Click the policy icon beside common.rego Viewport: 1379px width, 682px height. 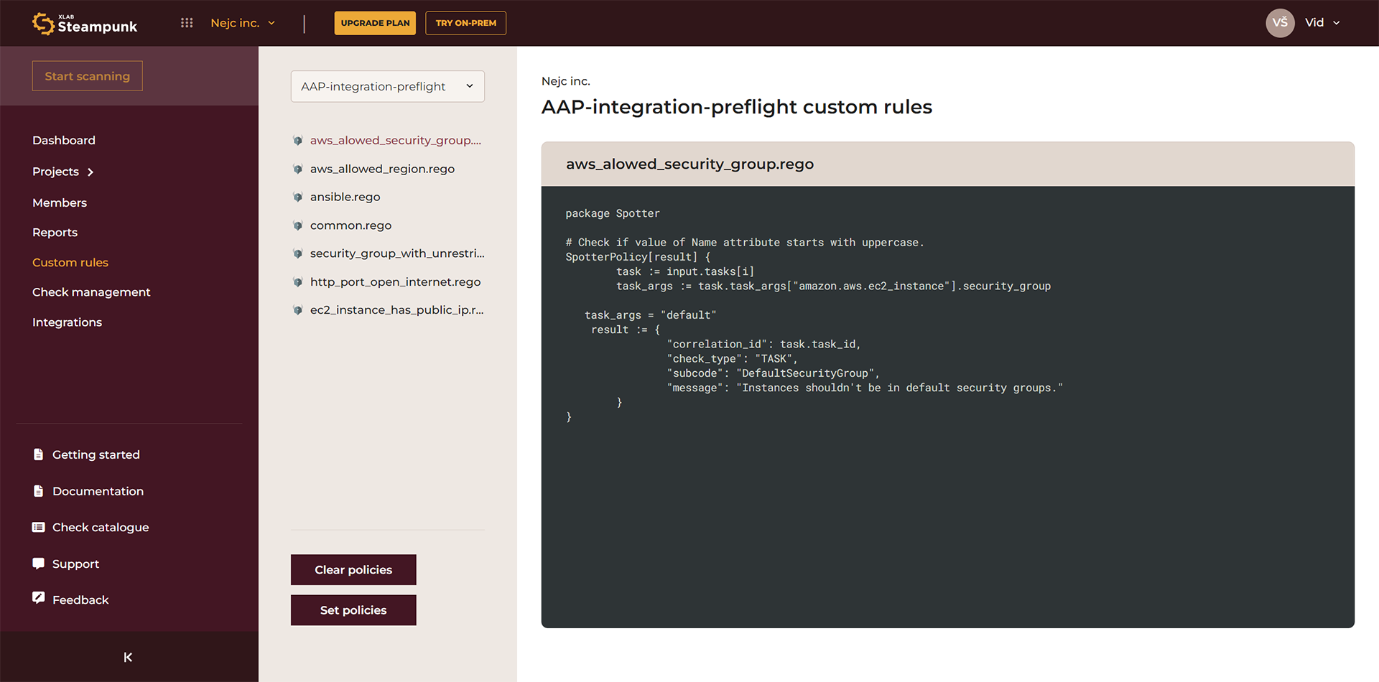(298, 225)
